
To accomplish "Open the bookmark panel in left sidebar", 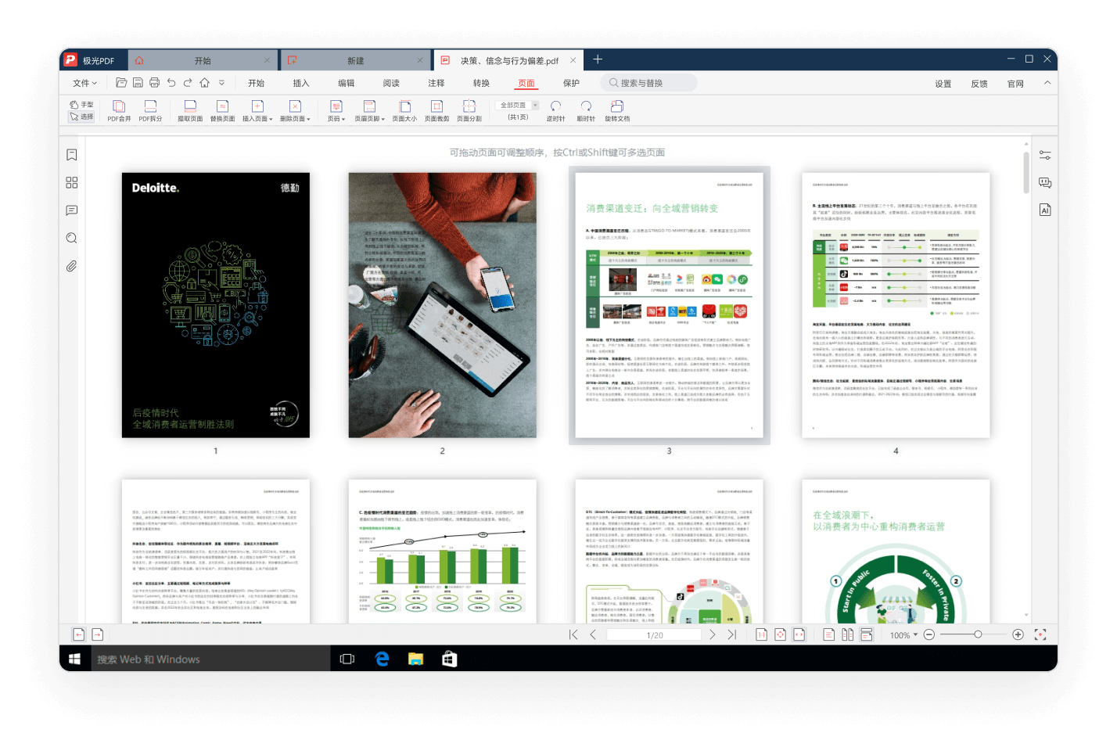I will coord(72,155).
